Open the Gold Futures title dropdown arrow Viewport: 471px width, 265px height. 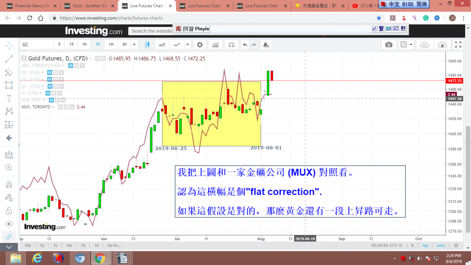coord(91,58)
